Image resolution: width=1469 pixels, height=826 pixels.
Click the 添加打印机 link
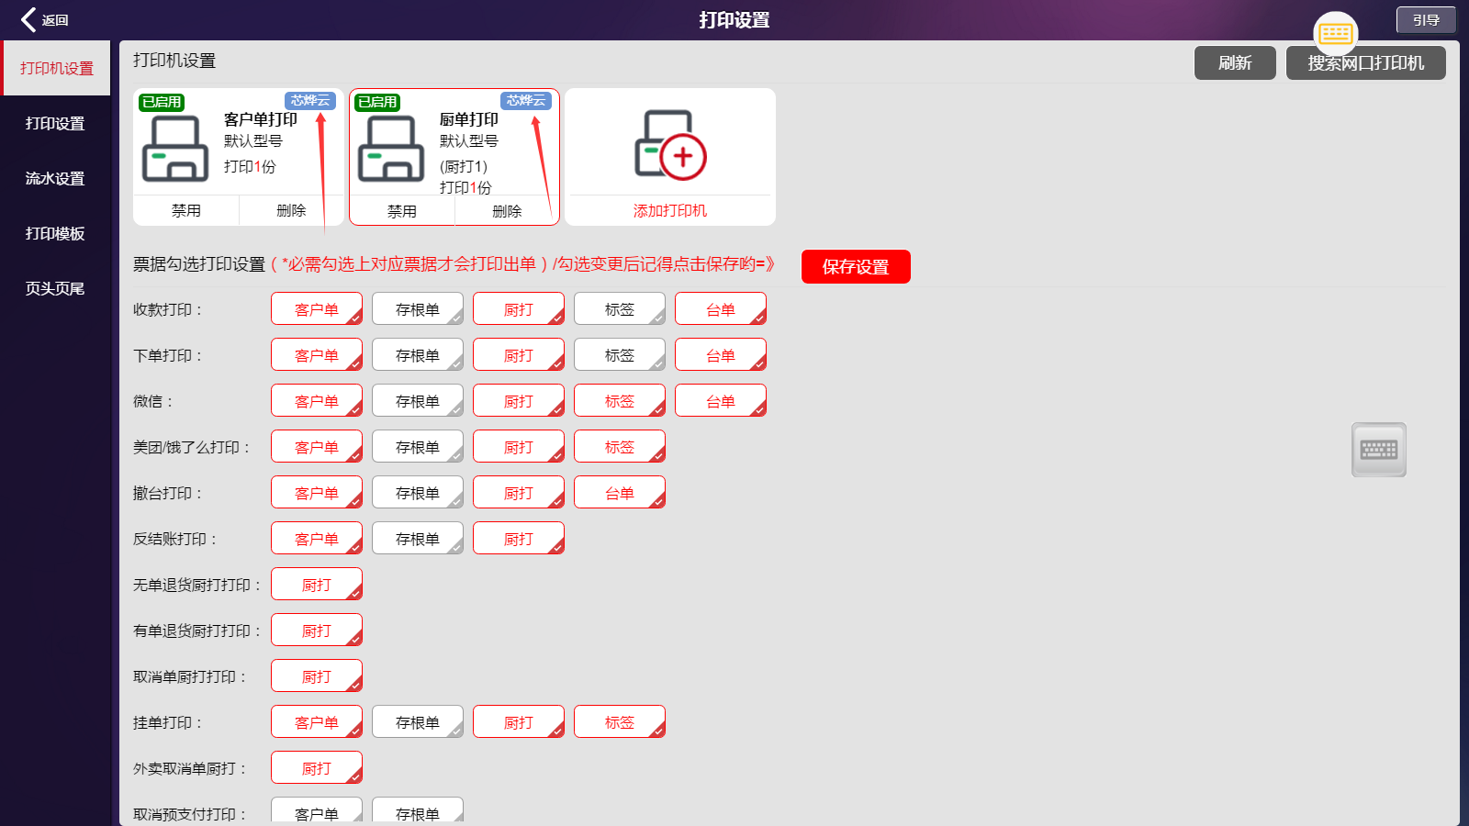coord(670,210)
